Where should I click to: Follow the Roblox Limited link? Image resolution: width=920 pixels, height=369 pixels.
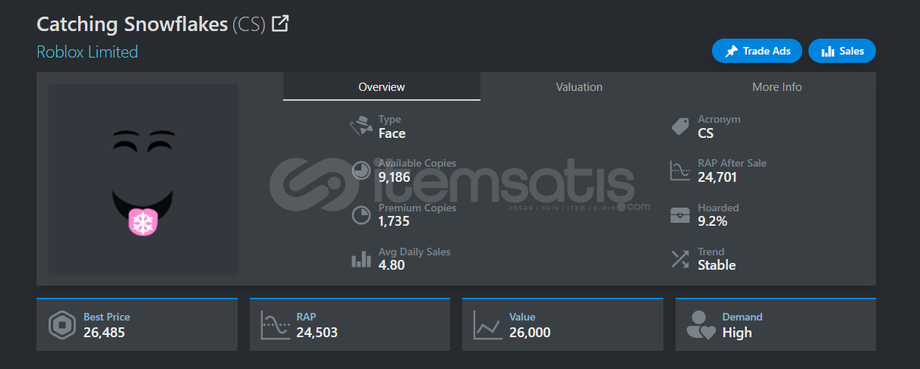[87, 52]
